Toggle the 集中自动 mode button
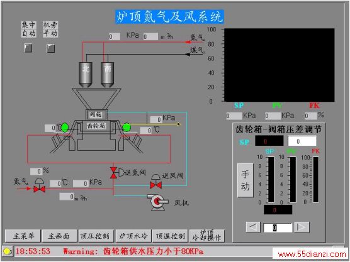350x262 pixels. (28, 48)
